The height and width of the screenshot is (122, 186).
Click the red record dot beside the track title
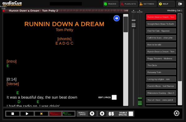point(3,11)
